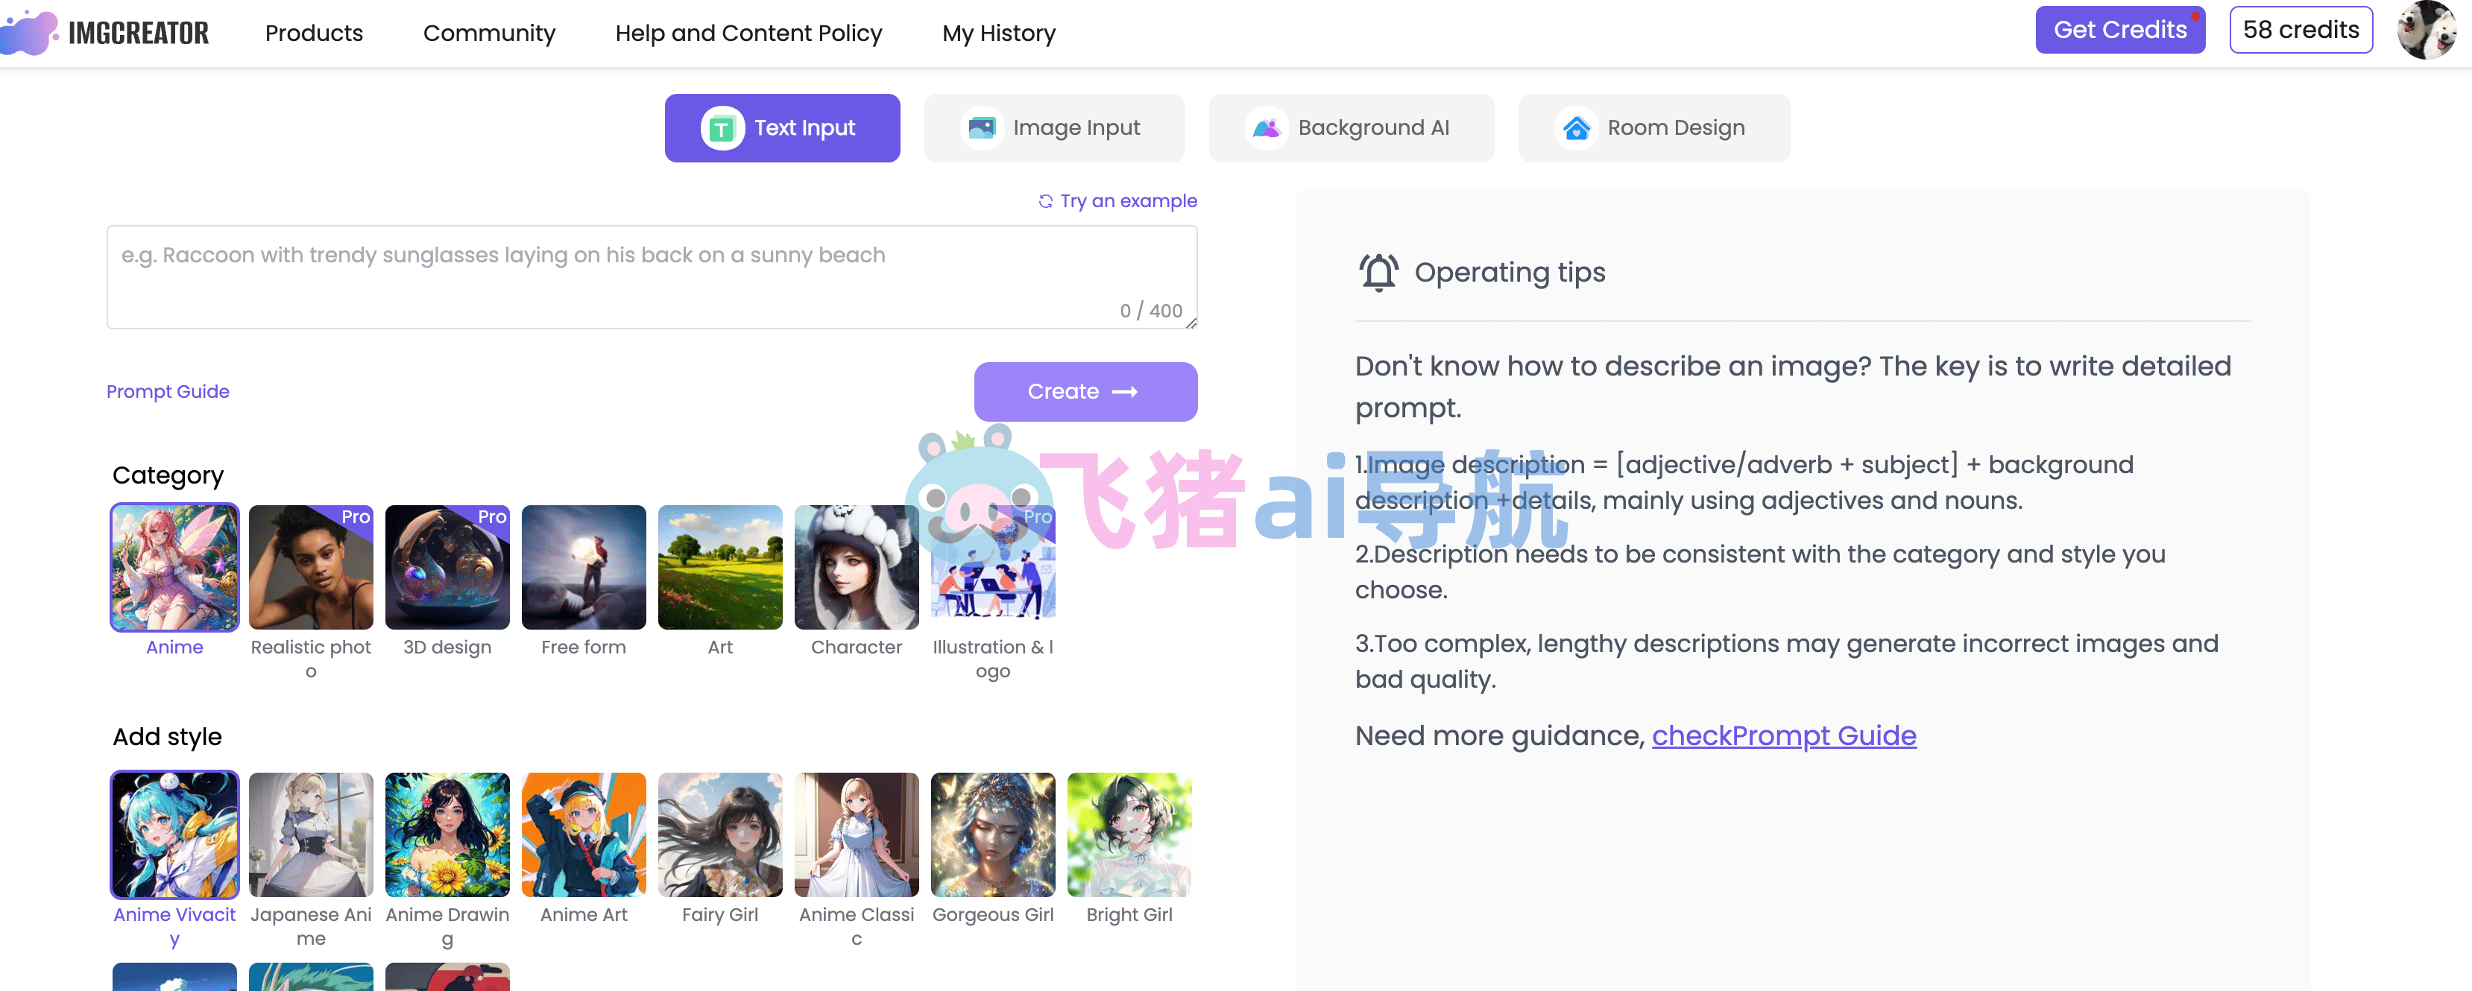2472x991 pixels.
Task: Open the Prompt Guide link
Action: coord(167,391)
